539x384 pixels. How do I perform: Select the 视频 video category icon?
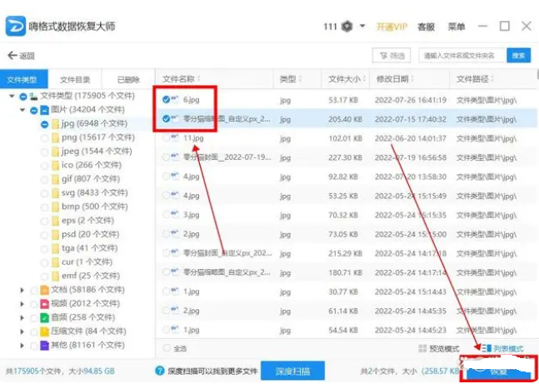(44, 303)
